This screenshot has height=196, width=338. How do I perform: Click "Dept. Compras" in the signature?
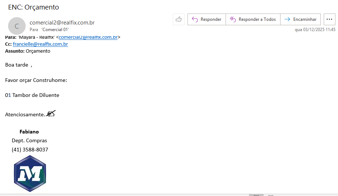[29, 140]
